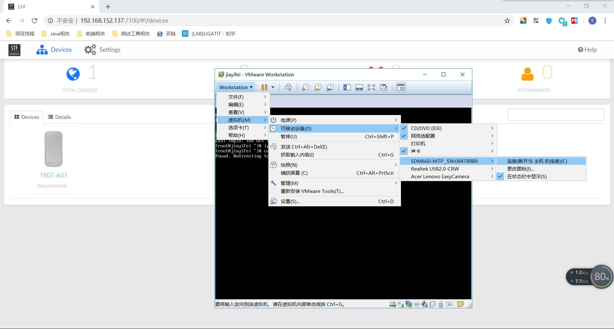Open the STF Devices navigation link
The width and height of the screenshot is (614, 329).
54,50
